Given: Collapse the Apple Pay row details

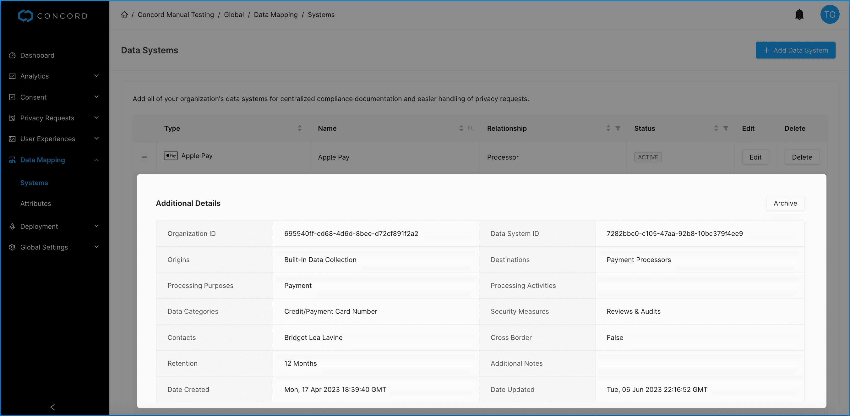Looking at the screenshot, I should [144, 157].
